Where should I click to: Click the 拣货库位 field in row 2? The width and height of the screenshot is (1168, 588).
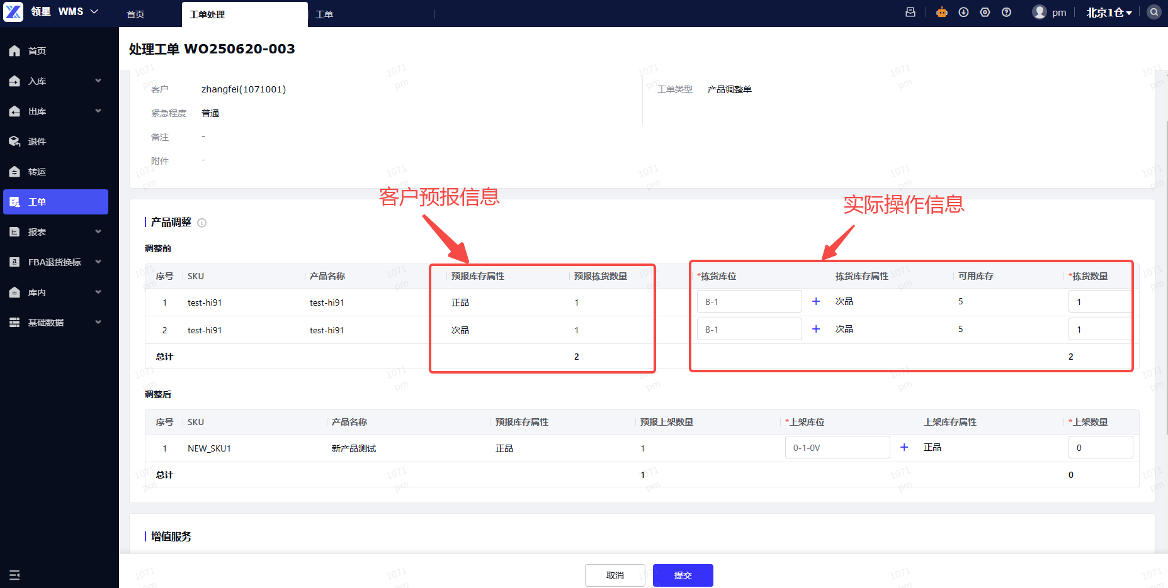tap(749, 329)
